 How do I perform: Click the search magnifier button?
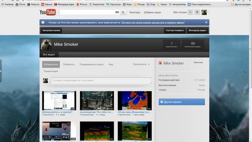tap(123, 12)
